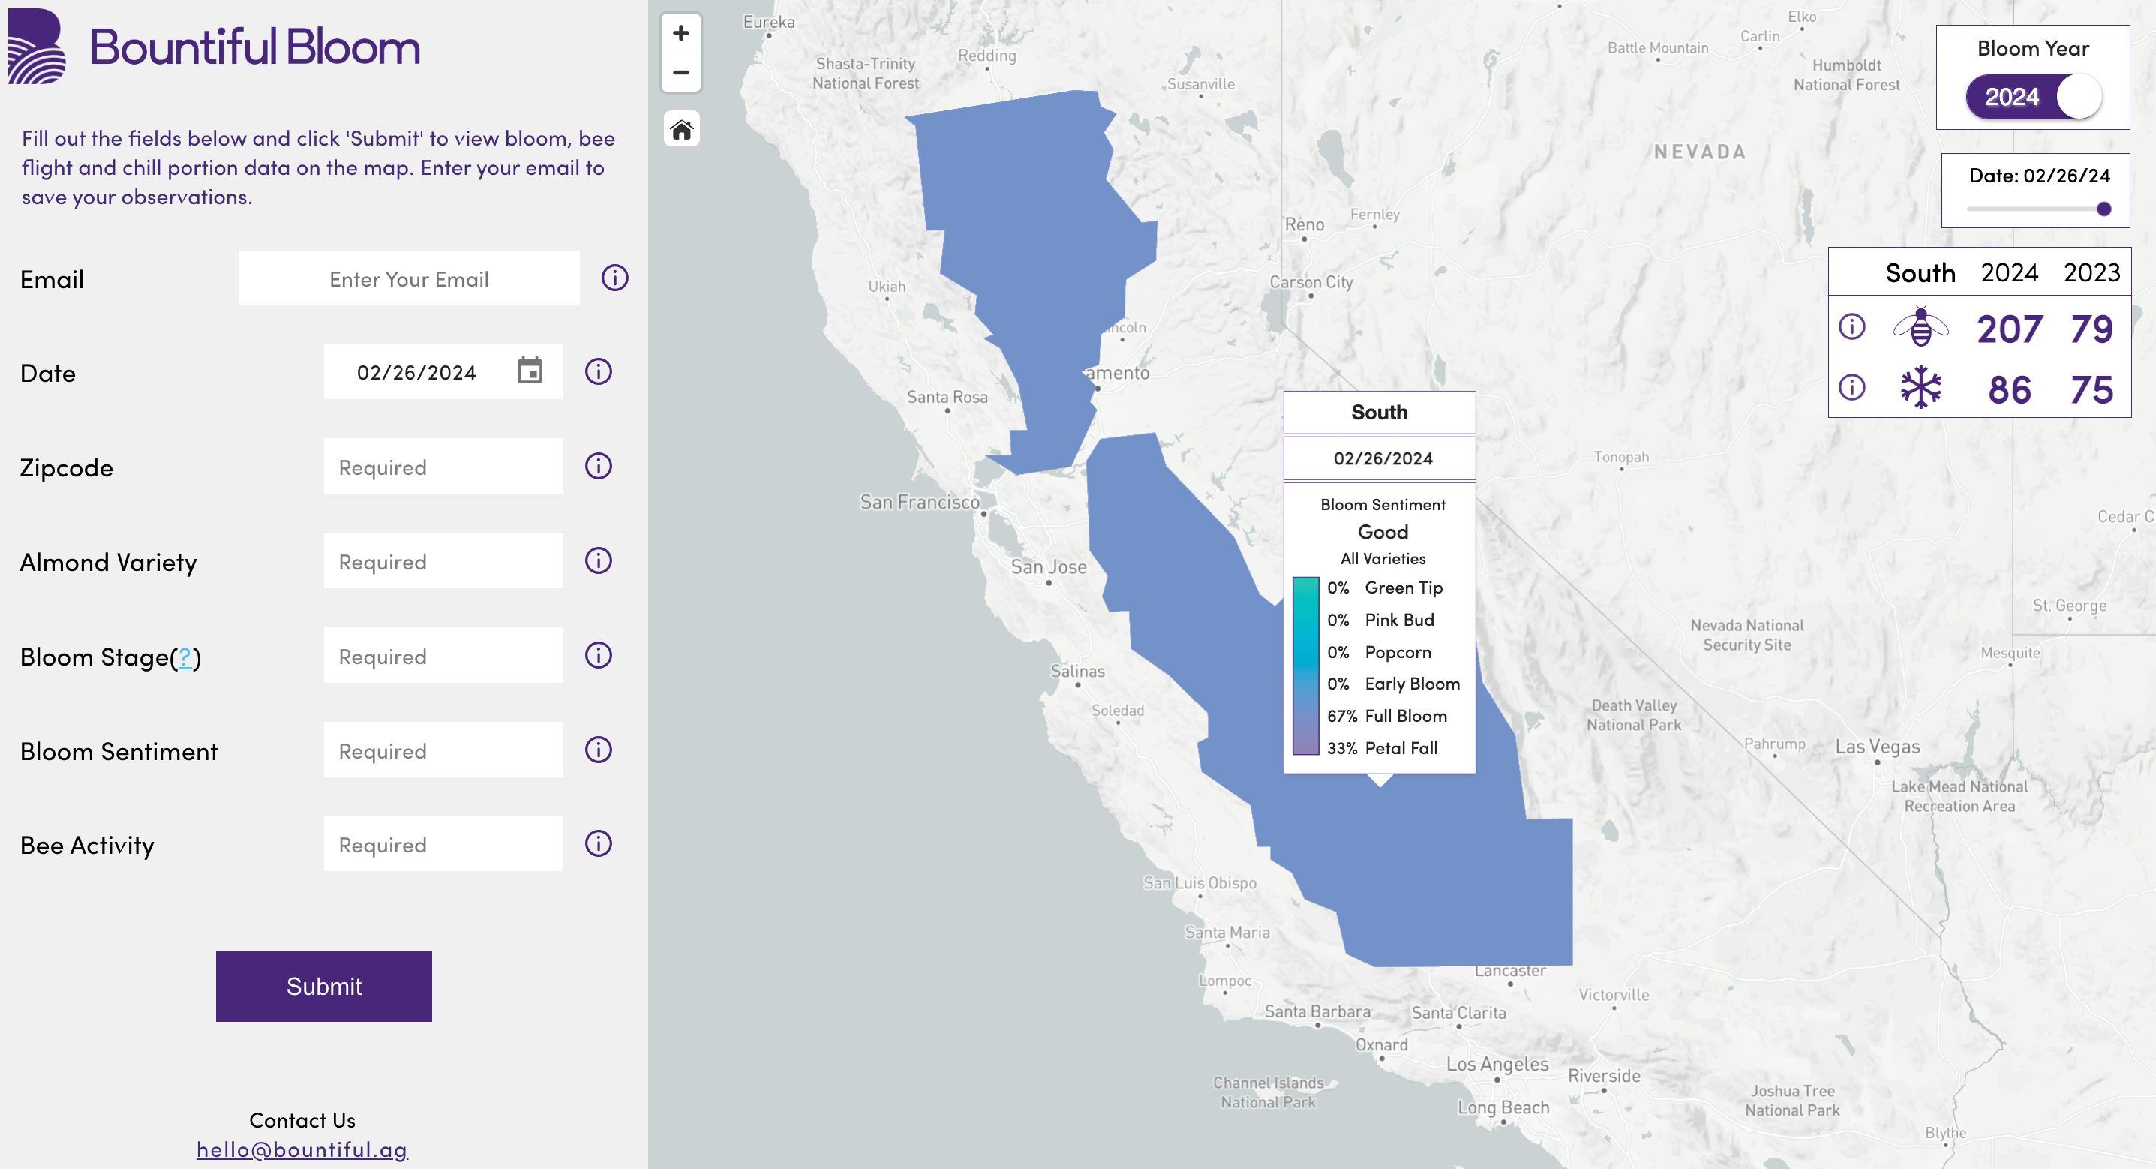Screen dimensions: 2156x1169
Task: Open the Bloom Sentiment dropdown
Action: pos(443,750)
